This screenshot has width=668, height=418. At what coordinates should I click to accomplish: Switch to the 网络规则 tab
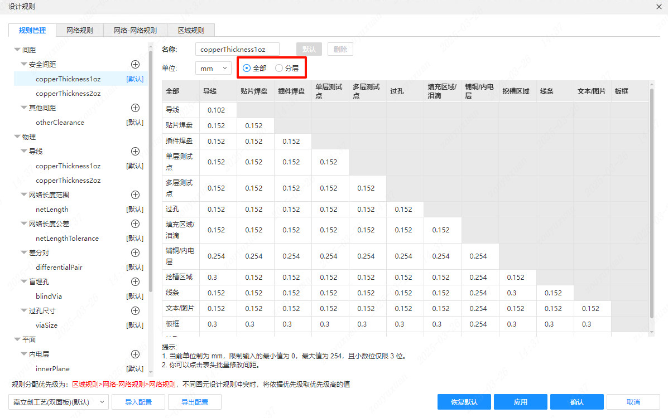pos(79,30)
